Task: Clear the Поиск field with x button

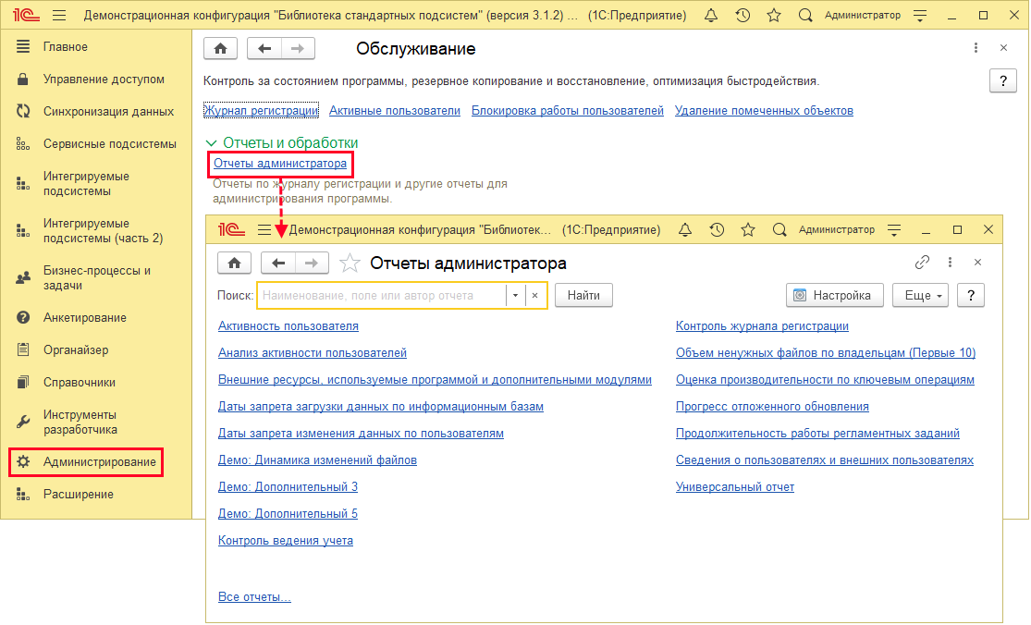Action: click(535, 296)
